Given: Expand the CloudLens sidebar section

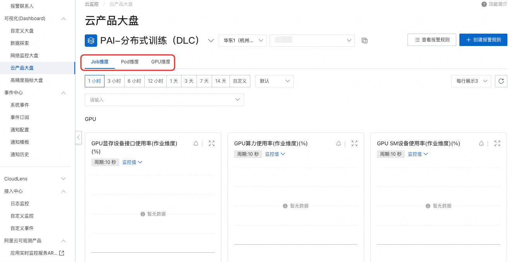Looking at the screenshot, I should pos(63,179).
